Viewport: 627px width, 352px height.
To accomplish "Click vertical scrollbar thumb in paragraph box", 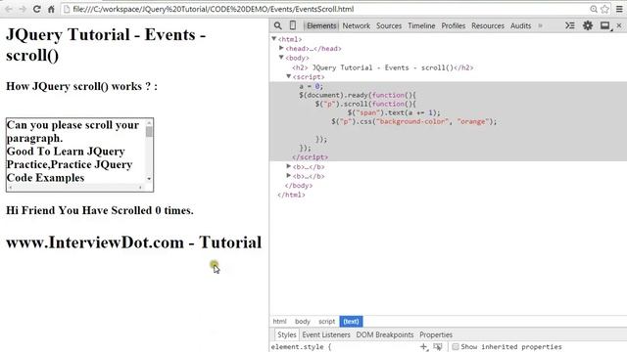I will point(149,131).
